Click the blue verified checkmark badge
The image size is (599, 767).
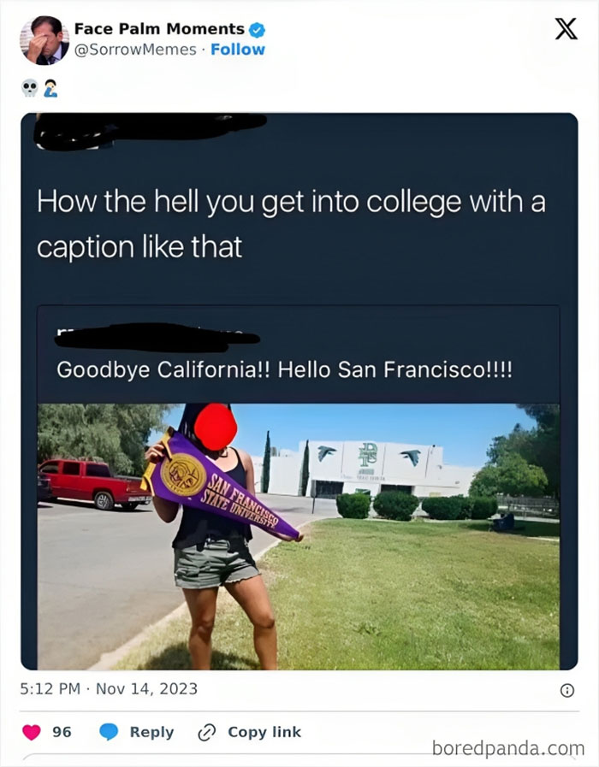click(x=257, y=30)
